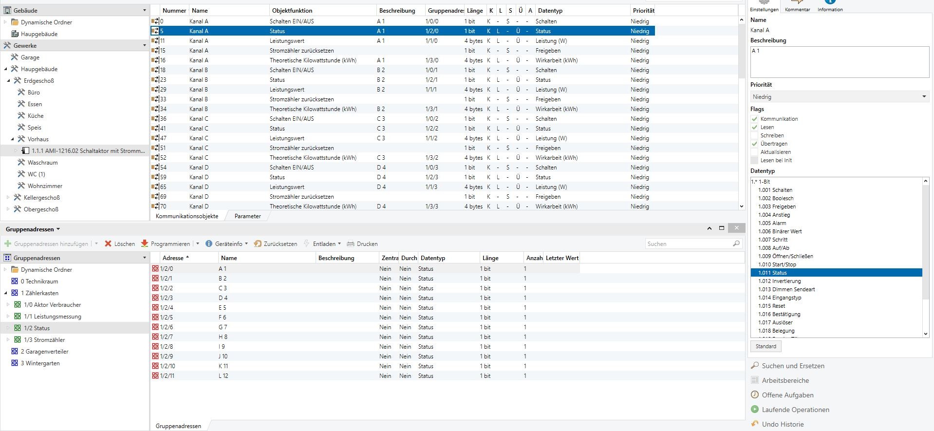Open the Priorität dropdown showing Niedrig
The image size is (934, 431).
pyautogui.click(x=840, y=96)
